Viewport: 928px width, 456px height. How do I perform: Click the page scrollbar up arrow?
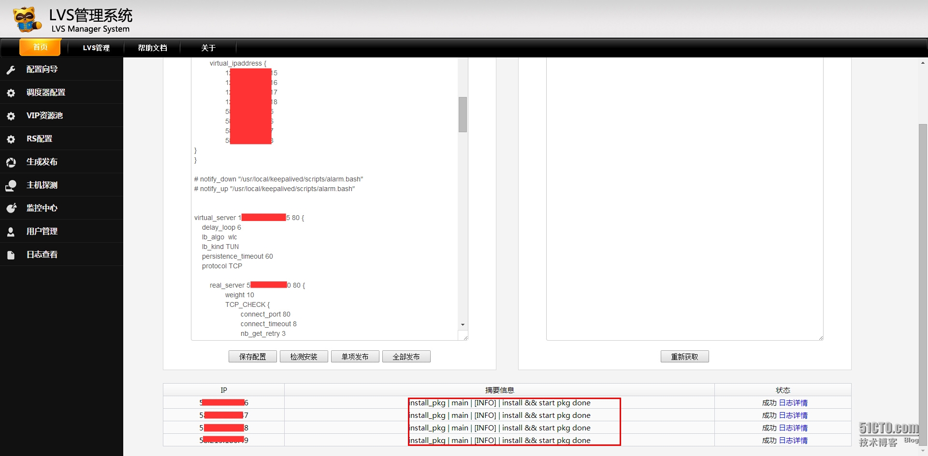(923, 63)
